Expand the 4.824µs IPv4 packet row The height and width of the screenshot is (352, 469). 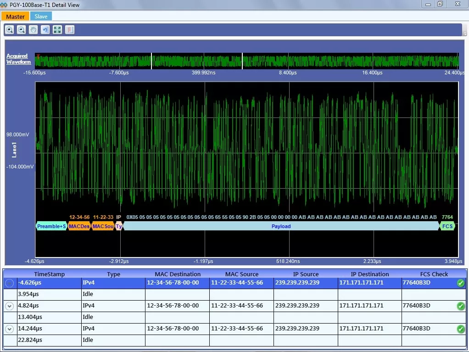[x=9, y=306]
